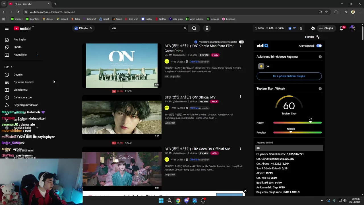
Task: Click the help icon next to Asla trend heading
Action: (x=320, y=57)
